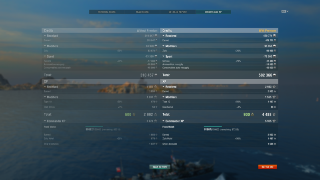Click the Back to Port button
320x180 pixels.
pos(160,167)
